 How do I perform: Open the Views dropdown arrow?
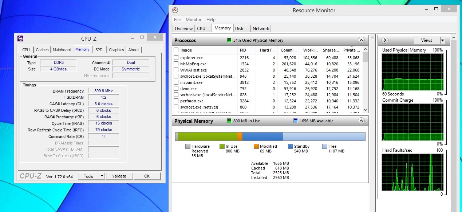point(442,40)
